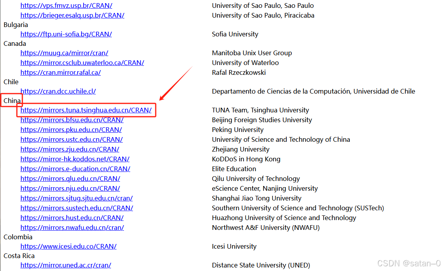442x271 pixels.
Task: Click 'Huazhong University of Science and Technology'
Action: 284,218
